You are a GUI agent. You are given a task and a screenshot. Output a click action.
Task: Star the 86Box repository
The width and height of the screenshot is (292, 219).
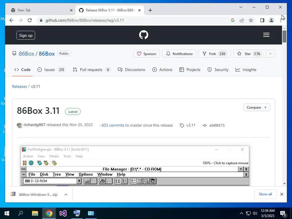(250, 54)
